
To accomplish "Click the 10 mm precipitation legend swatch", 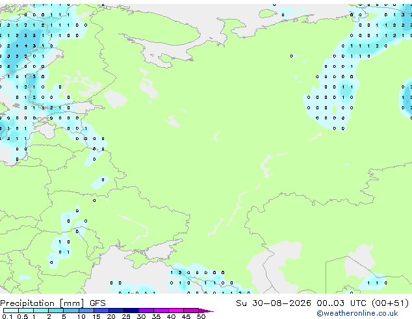I will point(86,311).
